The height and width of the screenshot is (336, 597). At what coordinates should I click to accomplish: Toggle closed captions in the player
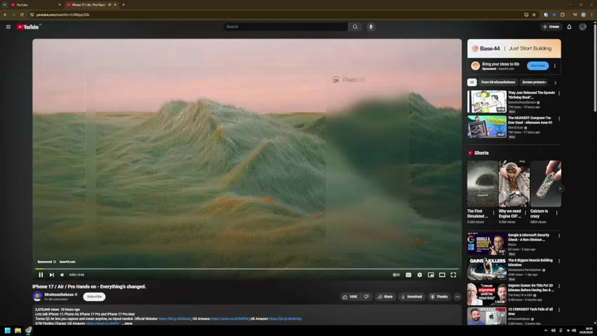coord(408,275)
